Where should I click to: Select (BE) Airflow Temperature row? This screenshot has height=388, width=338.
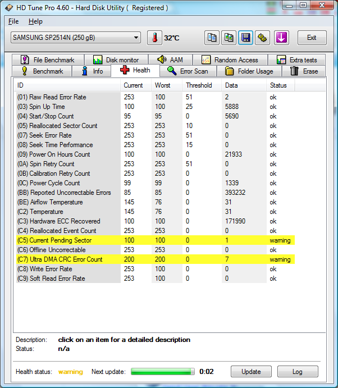point(156,202)
